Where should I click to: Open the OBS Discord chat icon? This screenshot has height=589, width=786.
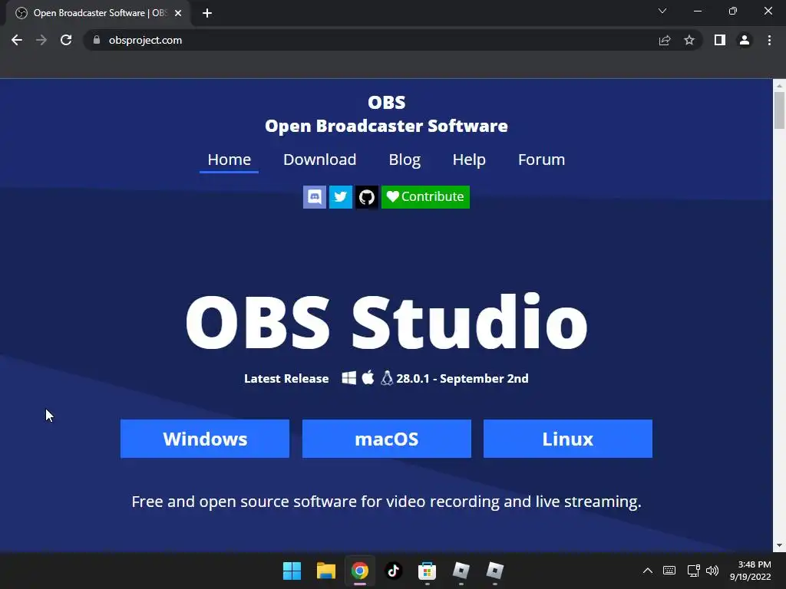tap(314, 197)
